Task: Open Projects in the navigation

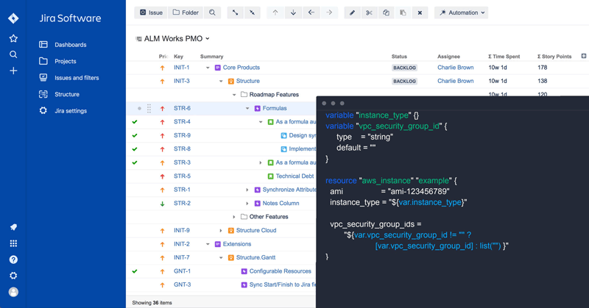Action: (x=66, y=61)
